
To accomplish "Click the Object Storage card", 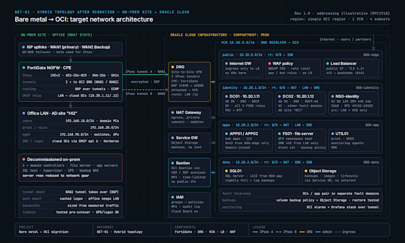I will (x=340, y=175).
